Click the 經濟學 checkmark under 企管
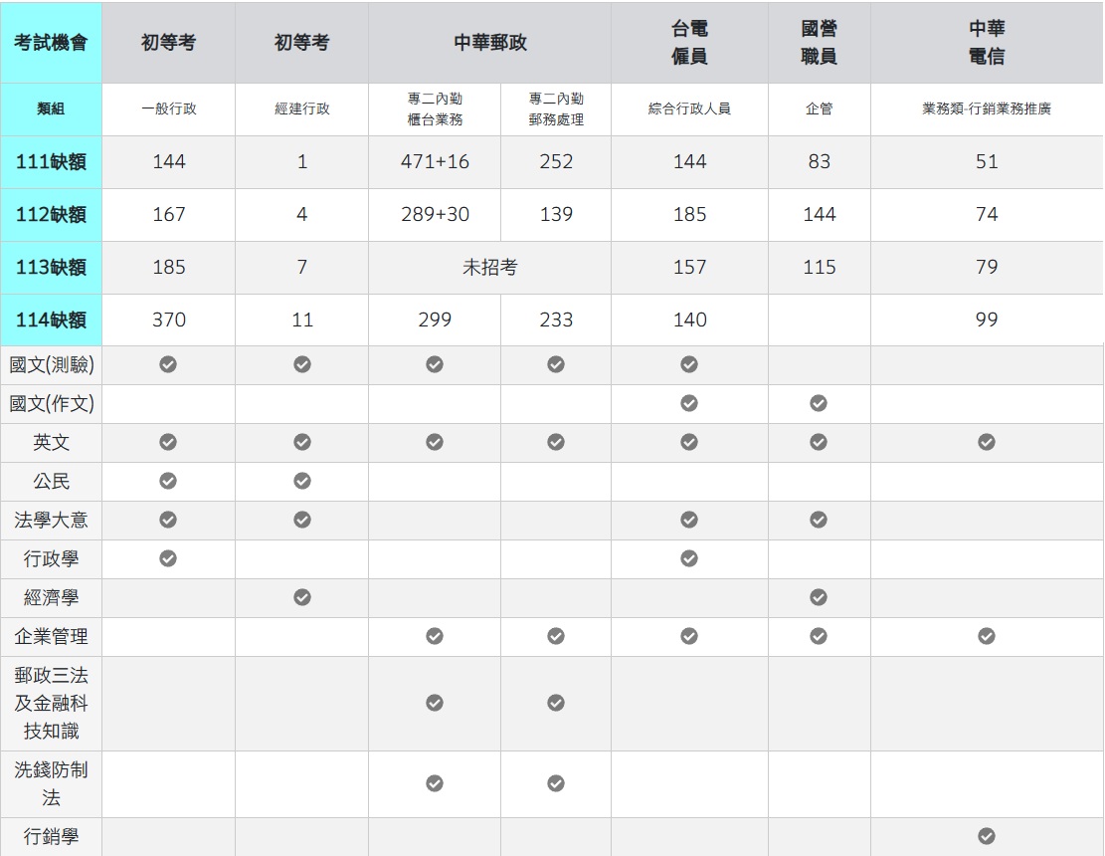Image resolution: width=1105 pixels, height=856 pixels. coord(819,597)
